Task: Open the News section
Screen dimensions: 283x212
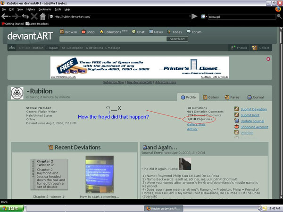Action: click(156, 32)
